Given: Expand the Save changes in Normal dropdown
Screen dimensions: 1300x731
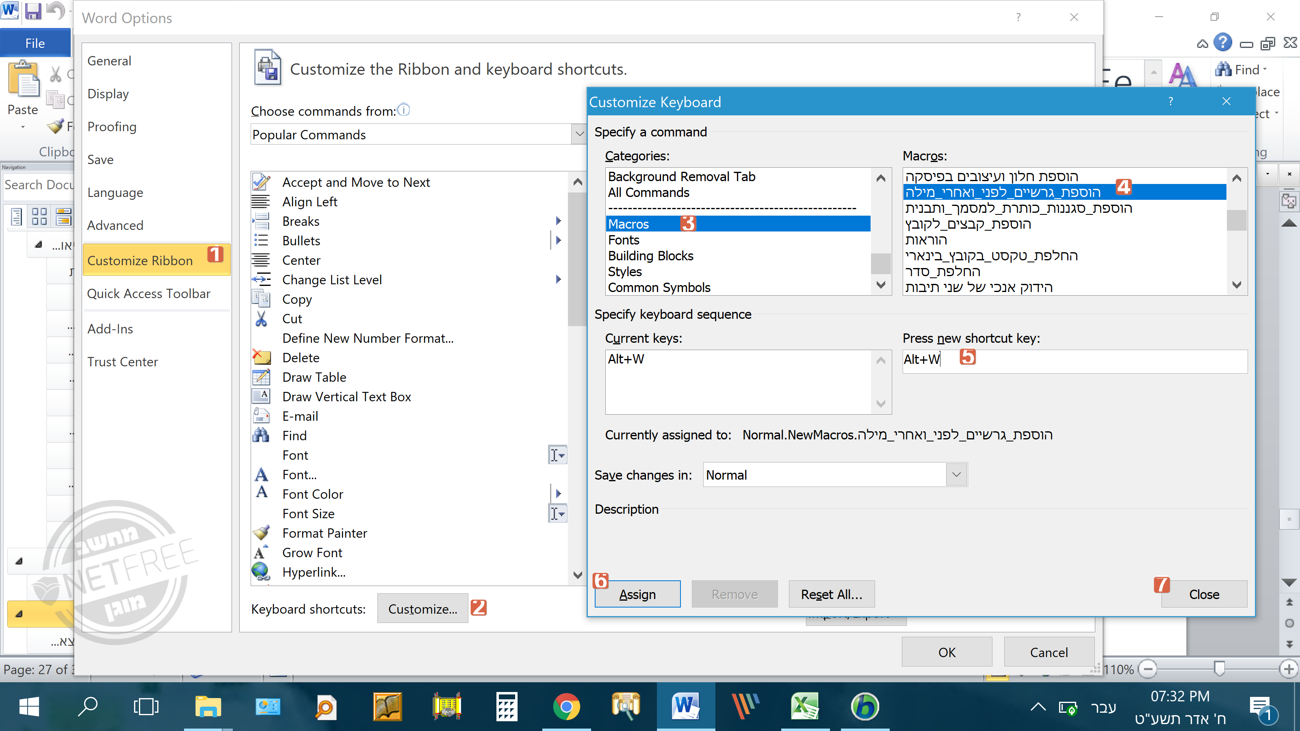Looking at the screenshot, I should click(x=956, y=475).
